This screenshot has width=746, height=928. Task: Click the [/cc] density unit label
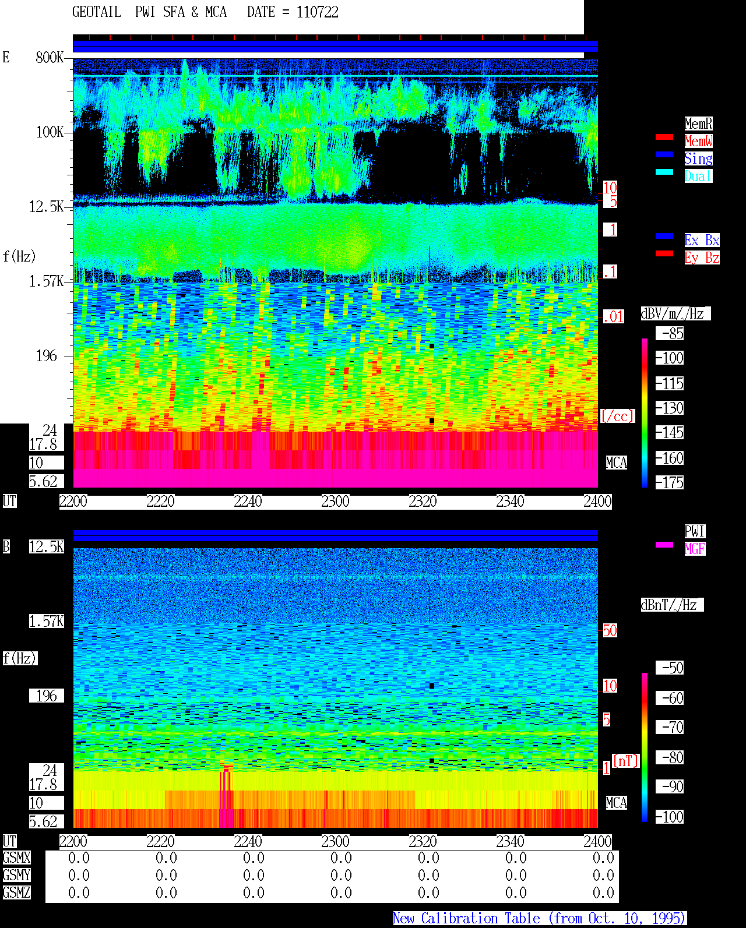coord(617,416)
